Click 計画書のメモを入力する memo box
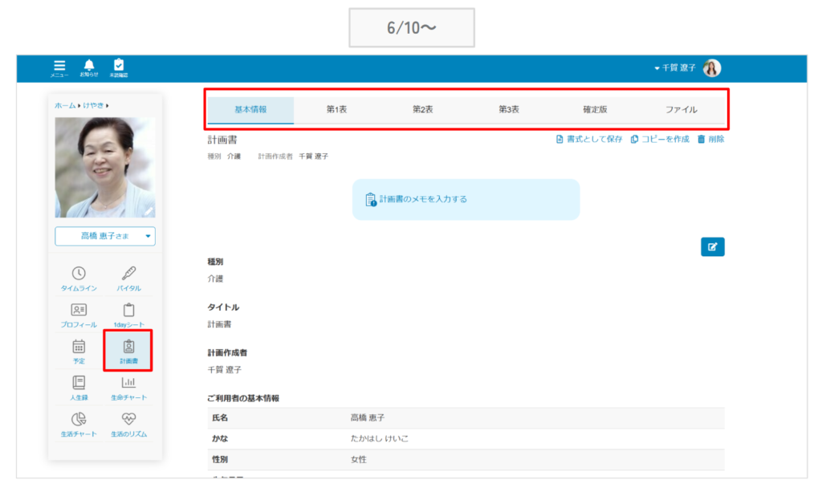 [x=466, y=199]
